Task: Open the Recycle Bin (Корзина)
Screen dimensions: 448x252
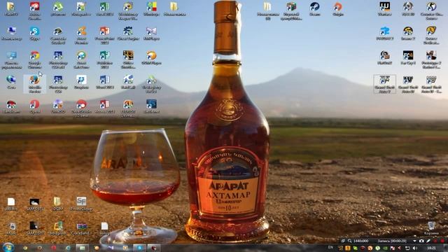Action: pyautogui.click(x=431, y=228)
